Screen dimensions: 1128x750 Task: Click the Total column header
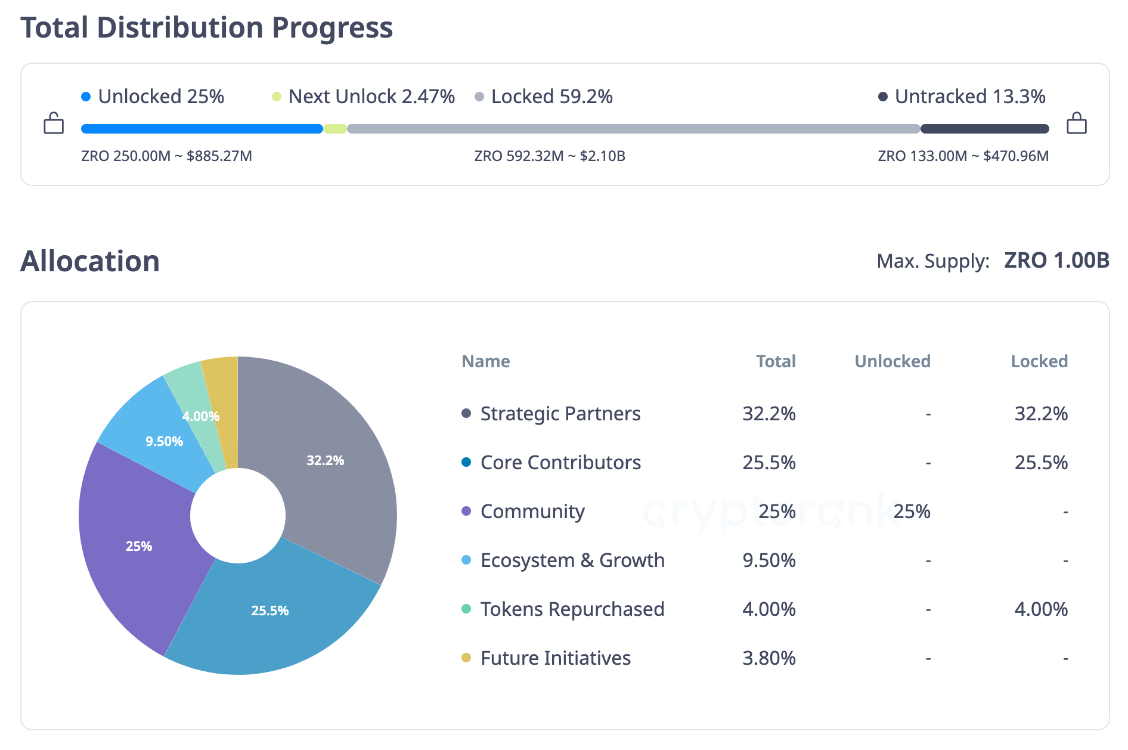pos(776,361)
